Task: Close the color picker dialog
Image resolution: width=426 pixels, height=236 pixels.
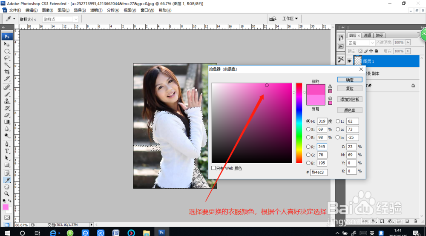Action: point(361,69)
